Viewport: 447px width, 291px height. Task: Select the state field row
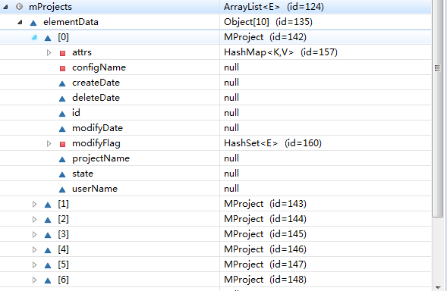click(x=216, y=174)
